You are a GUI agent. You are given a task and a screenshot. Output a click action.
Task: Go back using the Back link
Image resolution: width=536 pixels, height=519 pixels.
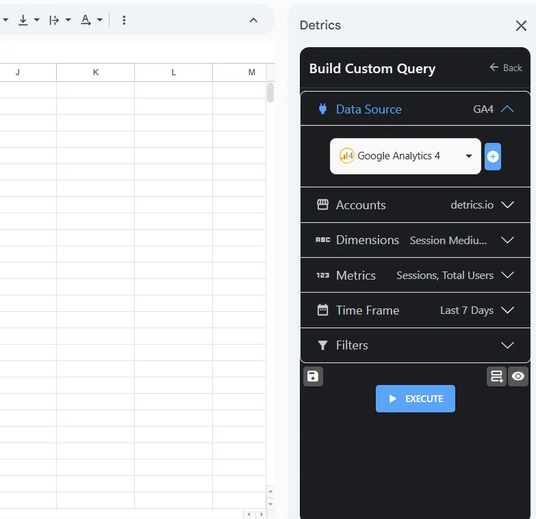(506, 68)
